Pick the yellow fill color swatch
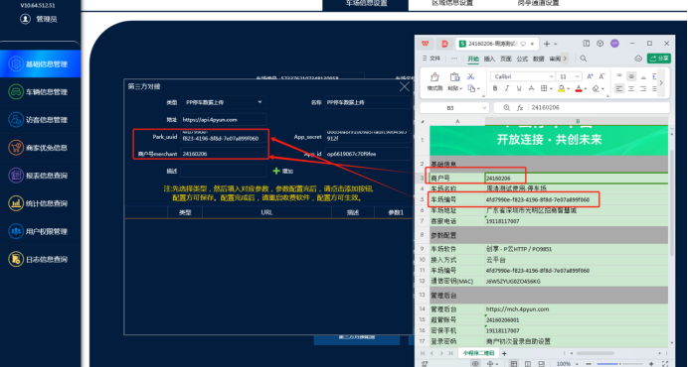The width and height of the screenshot is (688, 367). pyautogui.click(x=561, y=88)
